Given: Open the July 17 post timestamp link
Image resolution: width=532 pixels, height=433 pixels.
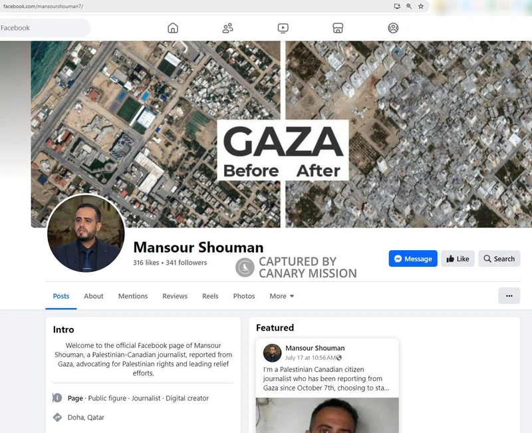Looking at the screenshot, I should pyautogui.click(x=310, y=358).
